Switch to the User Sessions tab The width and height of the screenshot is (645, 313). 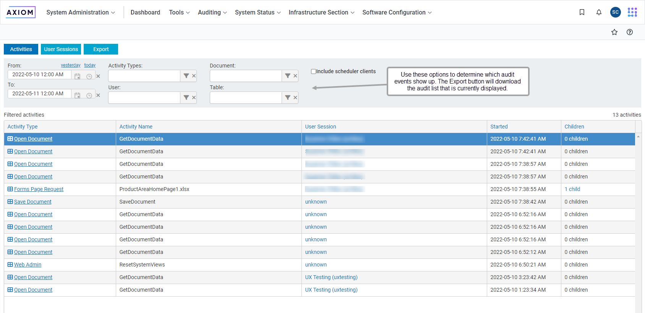coord(61,49)
